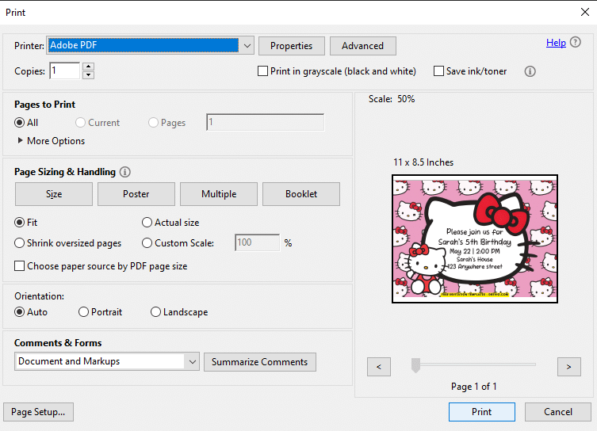Screen dimensions: 597x431
Task: Choose the Actual size option
Action: tap(147, 222)
